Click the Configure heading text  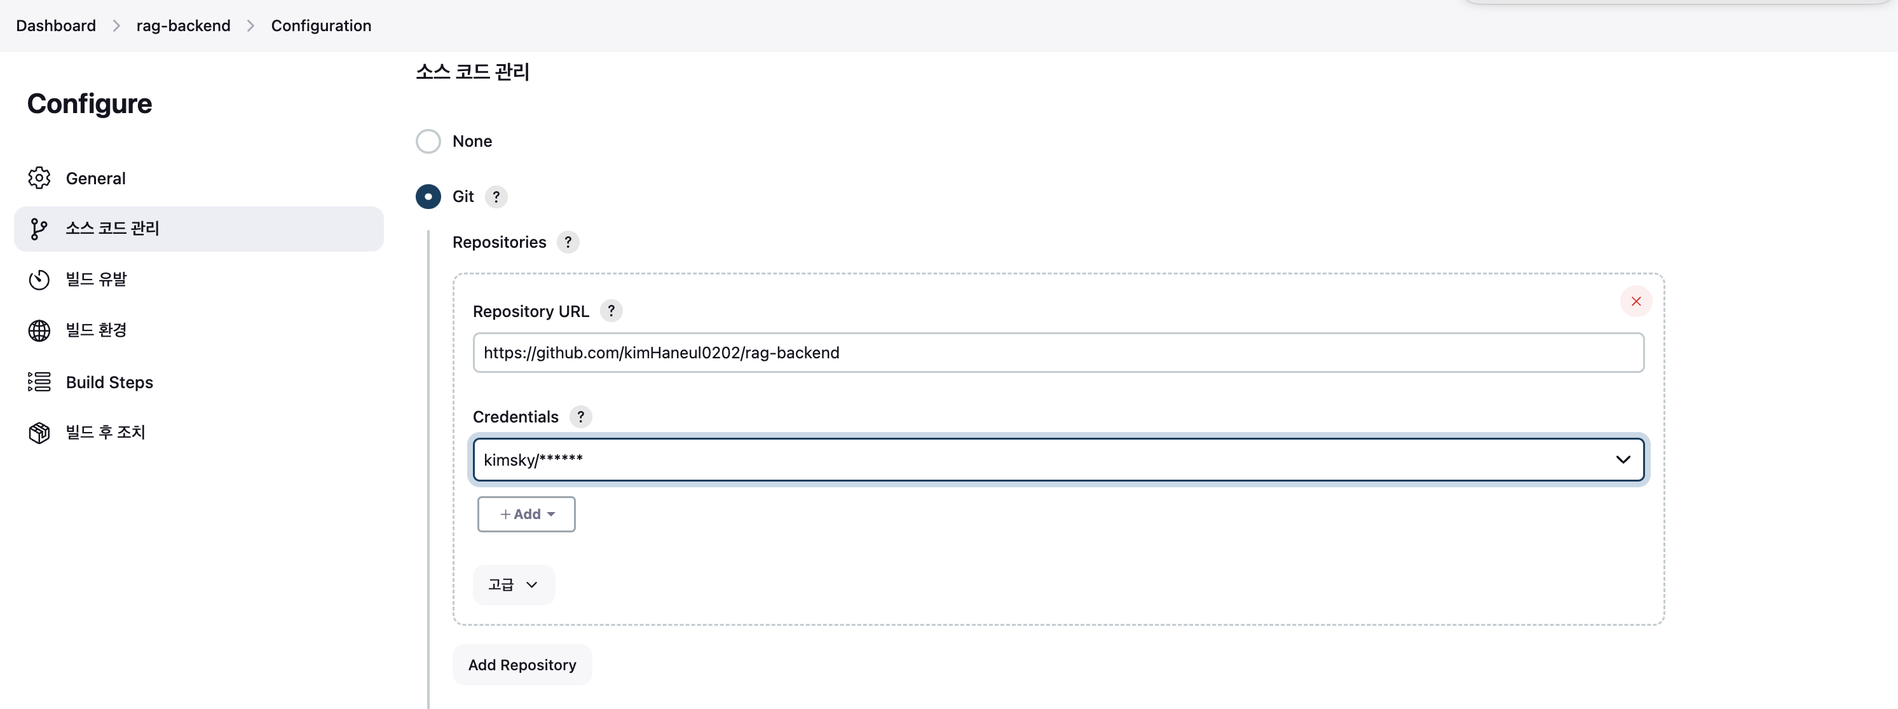(x=90, y=104)
